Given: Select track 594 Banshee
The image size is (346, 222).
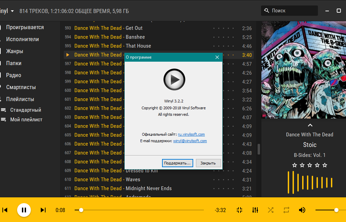Looking at the screenshot, I should point(159,37).
